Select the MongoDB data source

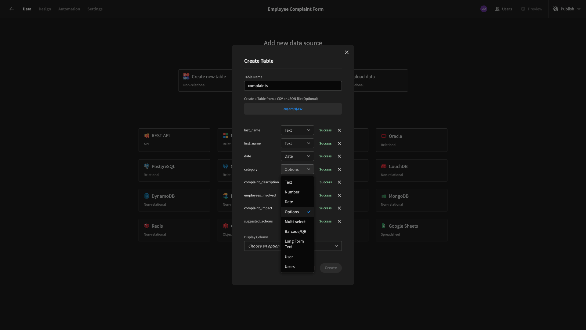(411, 200)
